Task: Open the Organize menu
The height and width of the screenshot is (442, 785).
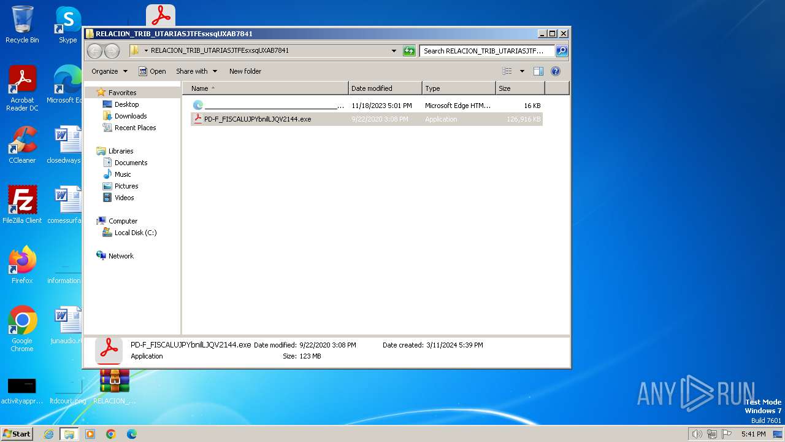Action: [x=109, y=71]
